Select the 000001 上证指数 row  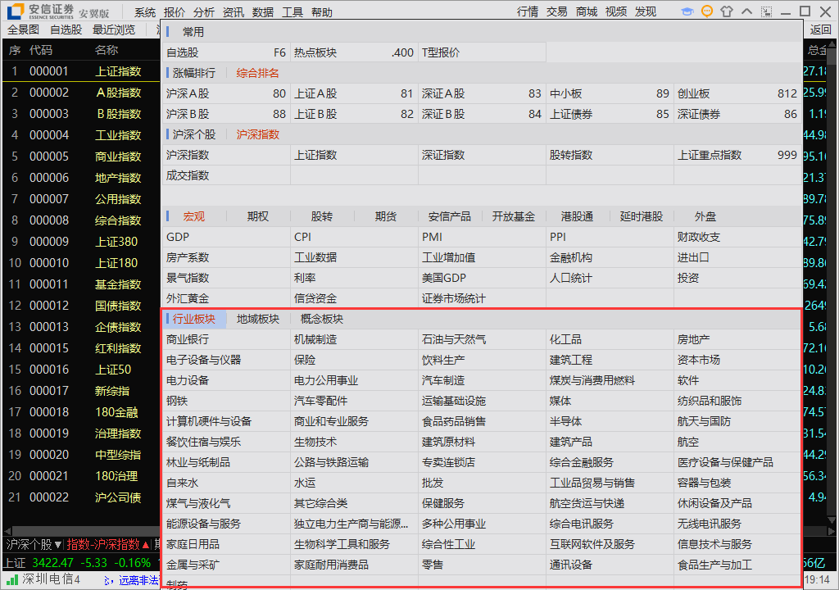(x=81, y=71)
